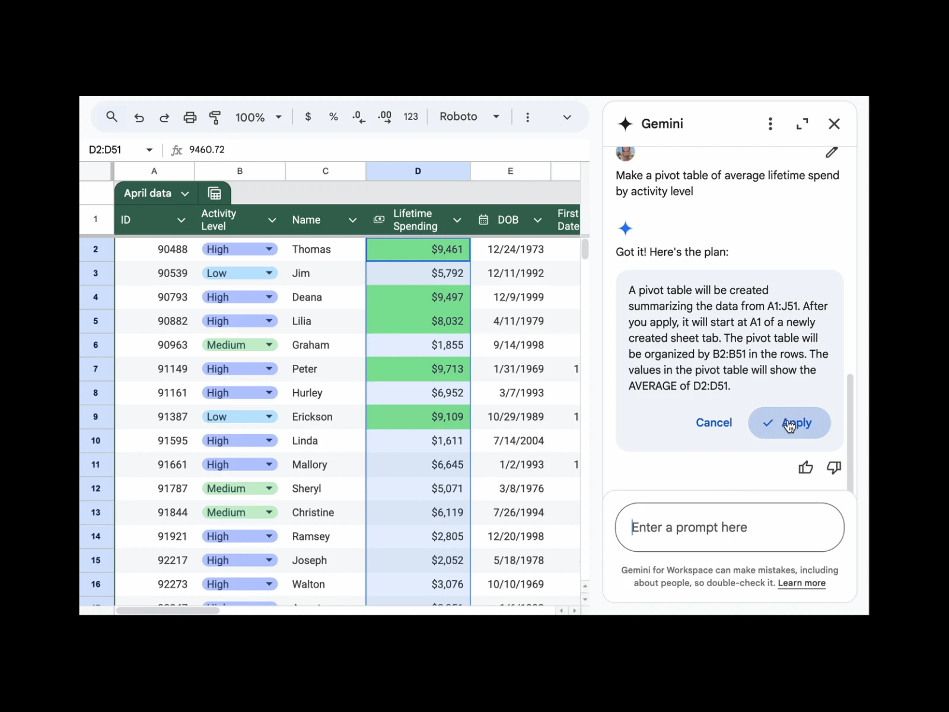Click the scroll left arrow at sheet bottom
Screen dimensions: 949x712
coord(562,611)
